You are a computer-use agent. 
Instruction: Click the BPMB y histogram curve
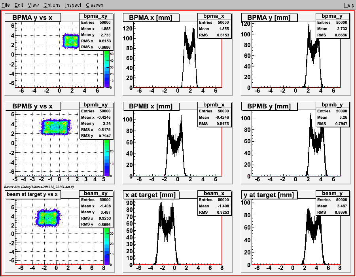pos(317,145)
